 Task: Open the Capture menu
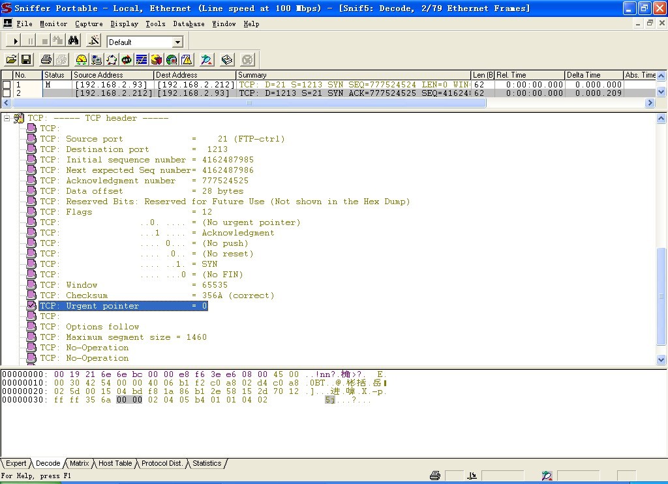[89, 24]
